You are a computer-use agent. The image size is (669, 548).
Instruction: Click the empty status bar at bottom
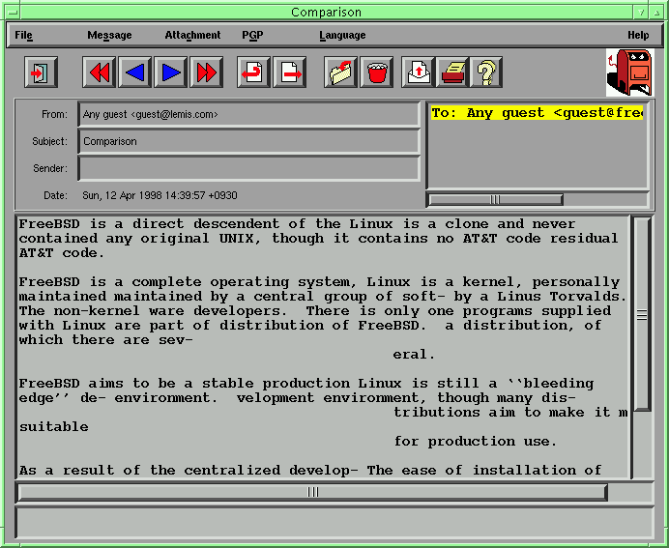click(x=334, y=523)
